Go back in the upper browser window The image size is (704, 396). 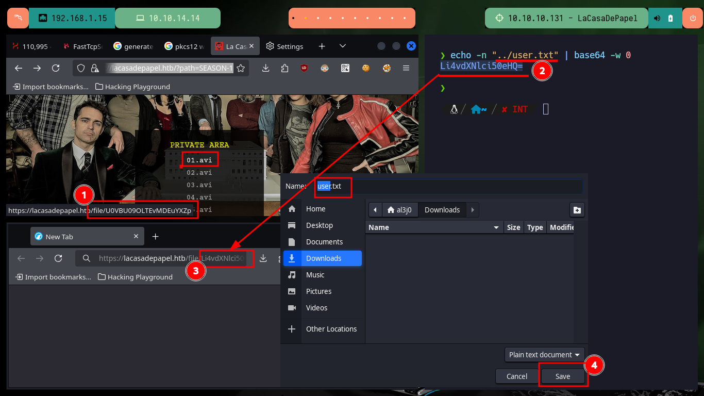click(19, 68)
